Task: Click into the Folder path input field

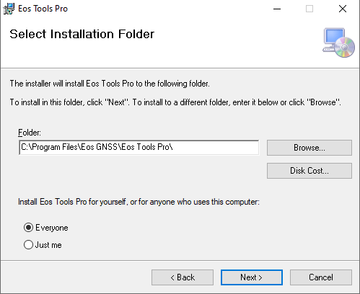Action: pyautogui.click(x=139, y=147)
